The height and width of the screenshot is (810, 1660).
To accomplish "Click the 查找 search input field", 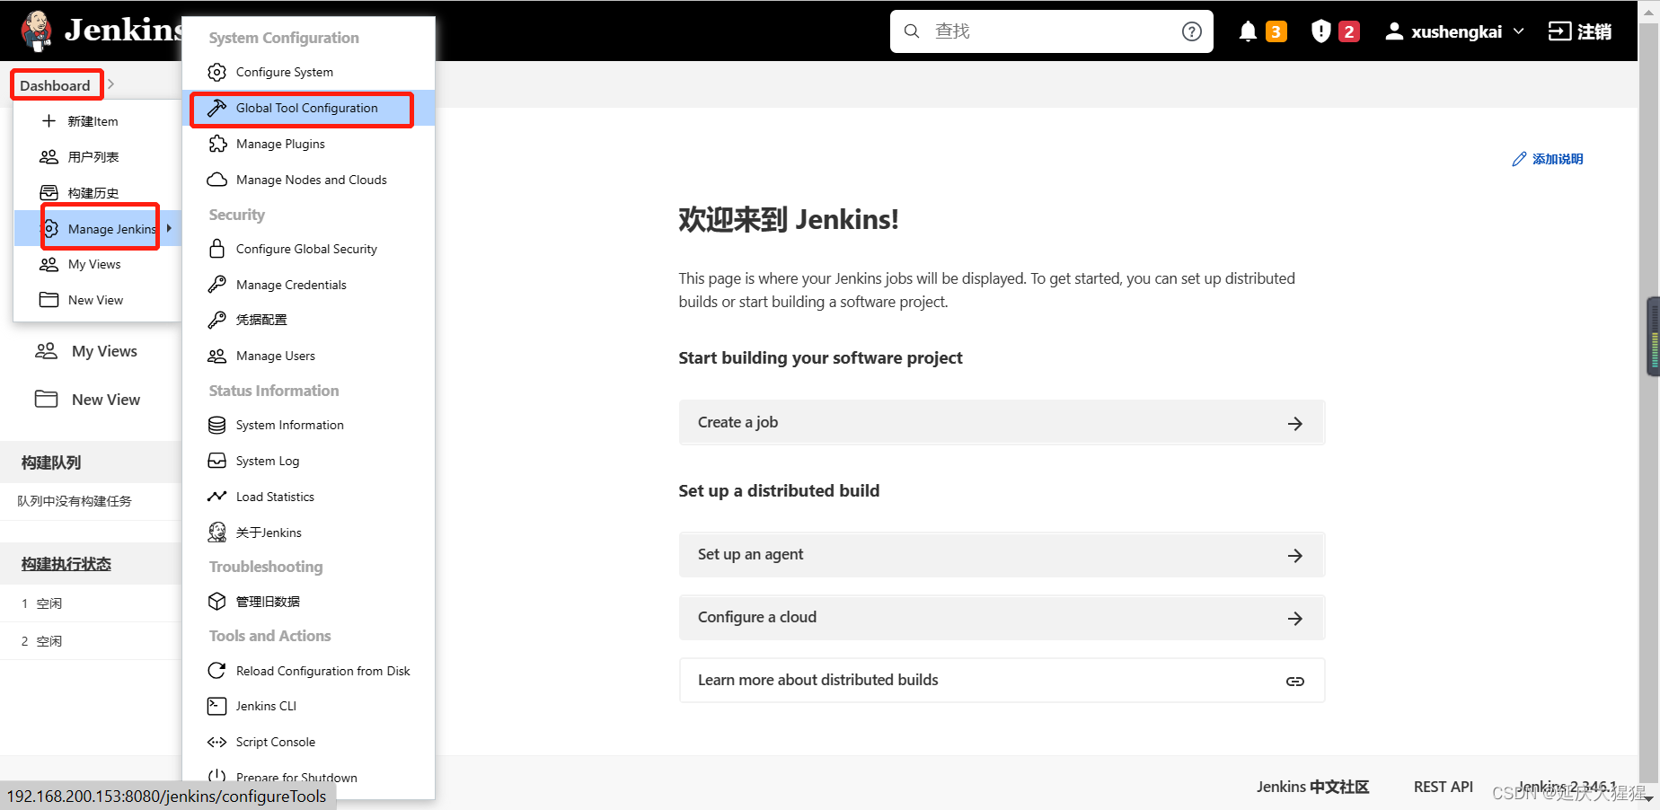I will click(1051, 31).
